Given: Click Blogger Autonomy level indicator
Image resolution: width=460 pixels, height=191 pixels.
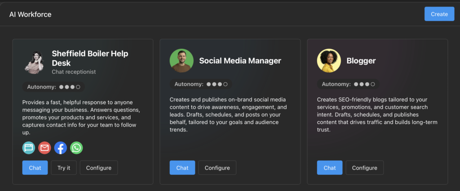Looking at the screenshot, I should click(x=348, y=84).
